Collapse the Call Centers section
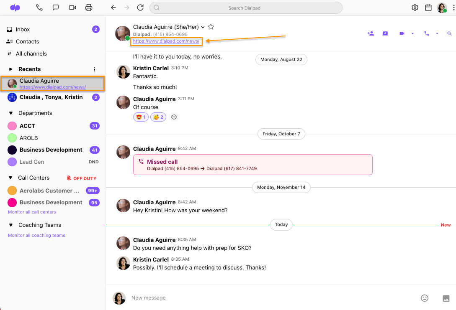456x310 pixels. (11, 178)
